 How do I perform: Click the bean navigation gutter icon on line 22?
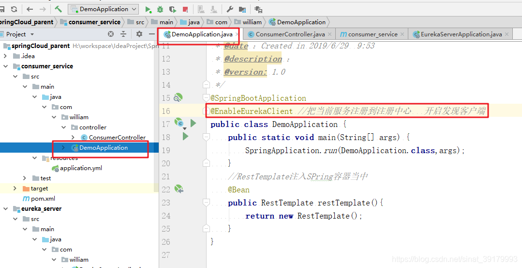point(179,189)
